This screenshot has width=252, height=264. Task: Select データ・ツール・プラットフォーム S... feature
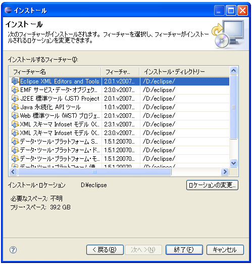[x=119, y=142]
